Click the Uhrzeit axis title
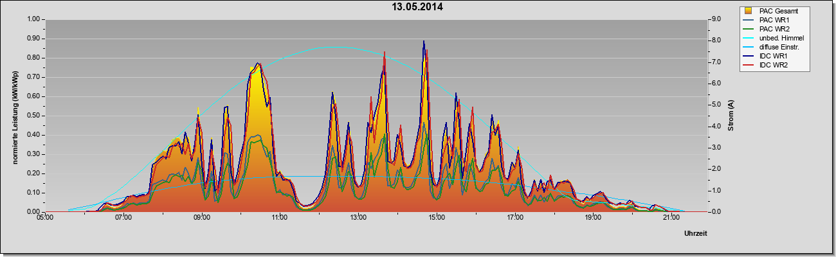Viewport: 836px width, 257px height. click(x=696, y=234)
